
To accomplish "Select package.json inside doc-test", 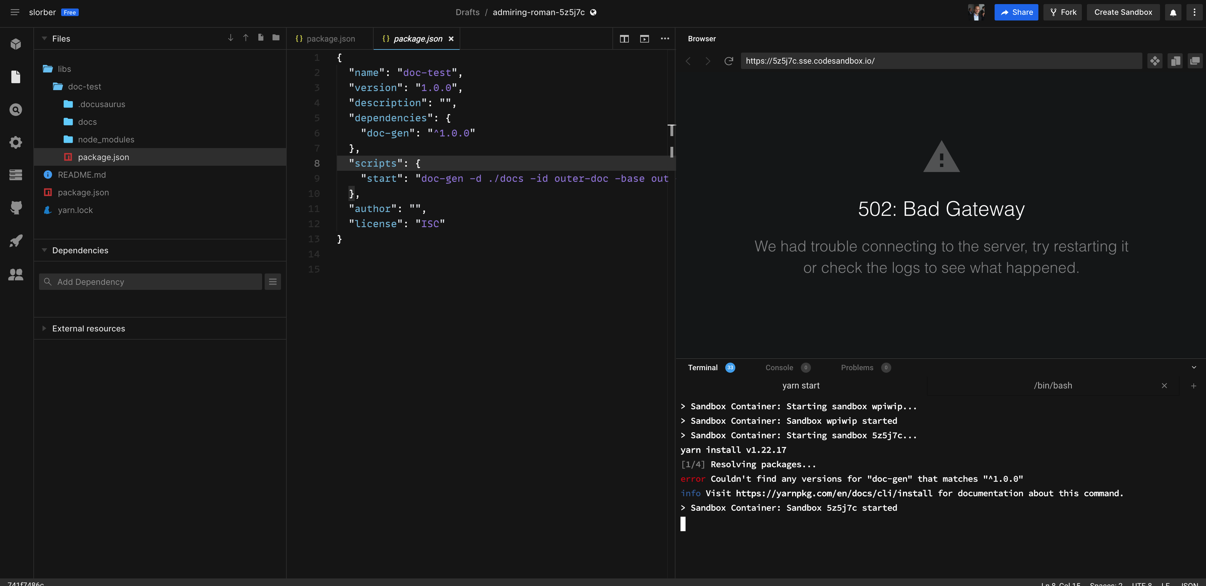I will pos(160,157).
